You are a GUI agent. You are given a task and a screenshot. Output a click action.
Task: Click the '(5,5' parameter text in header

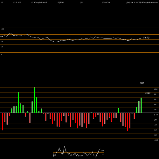tap(82, 3)
